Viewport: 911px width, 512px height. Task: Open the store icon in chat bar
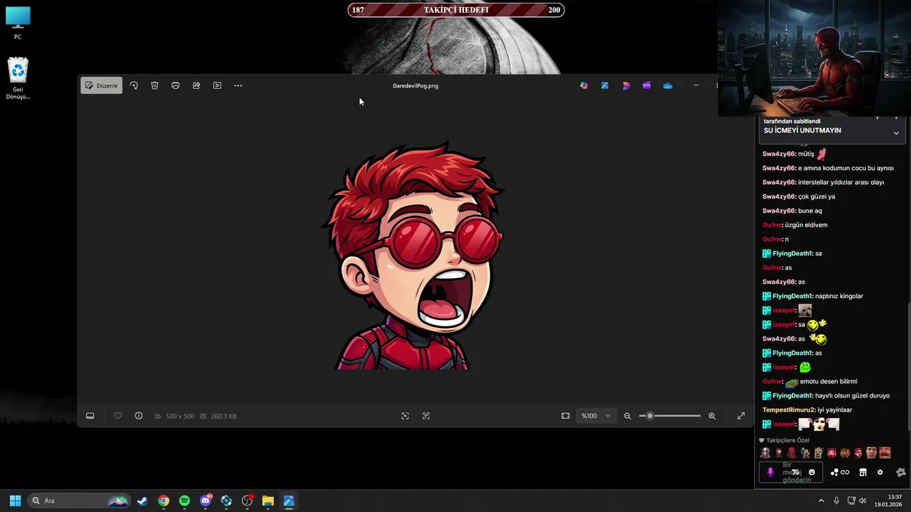[863, 472]
